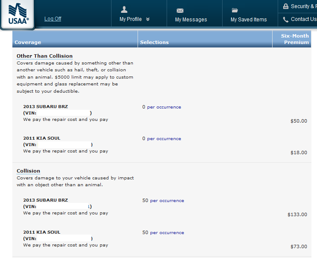
Task: Click the Six-Month Premium column header
Action: coord(292,39)
